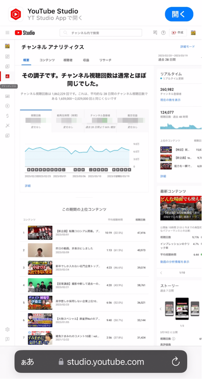This screenshot has height=379, width=203.
Task: Click the channel search input field
Action: click(101, 33)
